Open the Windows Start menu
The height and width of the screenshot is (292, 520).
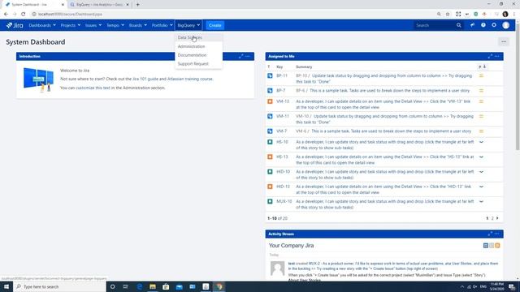click(6, 286)
